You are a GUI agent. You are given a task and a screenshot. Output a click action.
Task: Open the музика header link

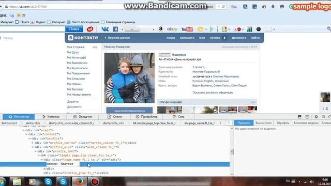[x=215, y=38]
